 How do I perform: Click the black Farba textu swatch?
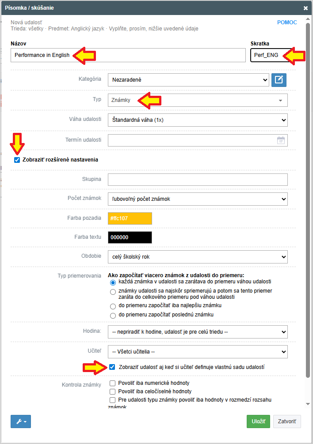[x=130, y=237]
